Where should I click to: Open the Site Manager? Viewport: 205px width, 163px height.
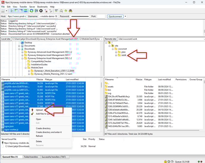(3, 11)
